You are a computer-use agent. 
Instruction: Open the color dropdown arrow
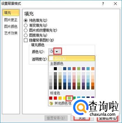[57, 52]
